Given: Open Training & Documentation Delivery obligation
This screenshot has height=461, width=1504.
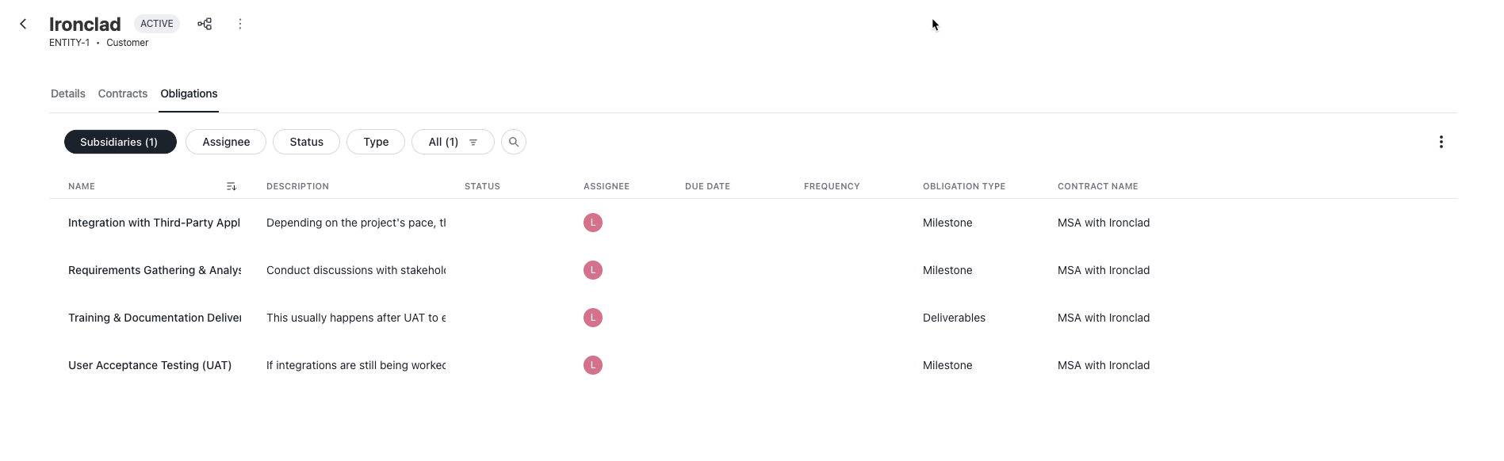Looking at the screenshot, I should pos(155,318).
